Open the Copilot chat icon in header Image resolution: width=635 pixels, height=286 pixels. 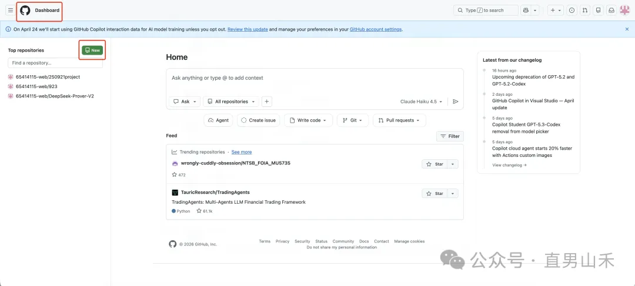(x=526, y=11)
